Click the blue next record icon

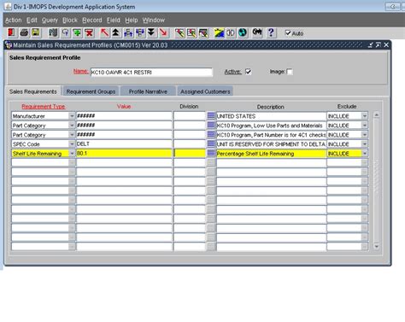click(140, 32)
